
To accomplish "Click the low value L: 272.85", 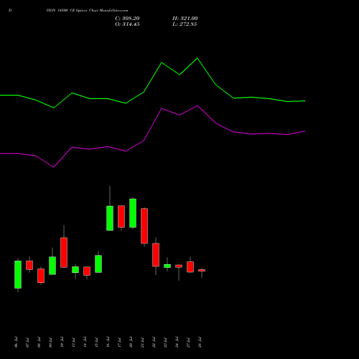I will click(x=185, y=24).
